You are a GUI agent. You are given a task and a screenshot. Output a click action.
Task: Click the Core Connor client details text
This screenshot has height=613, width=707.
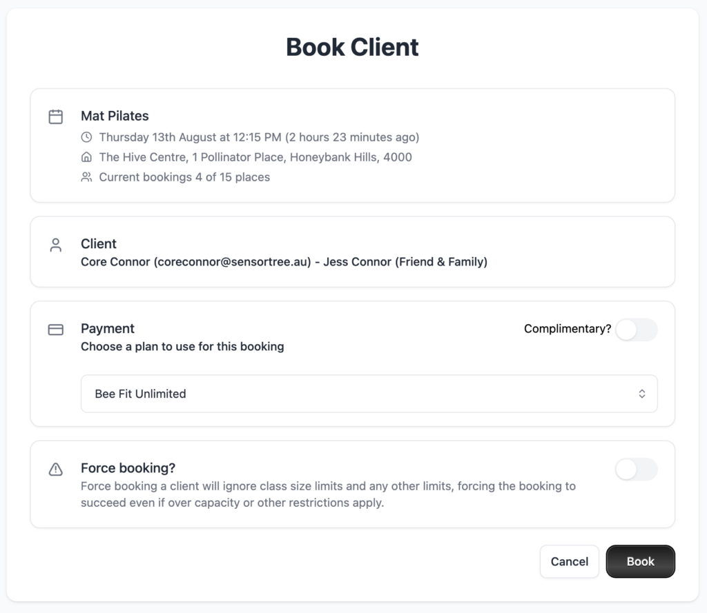284,262
